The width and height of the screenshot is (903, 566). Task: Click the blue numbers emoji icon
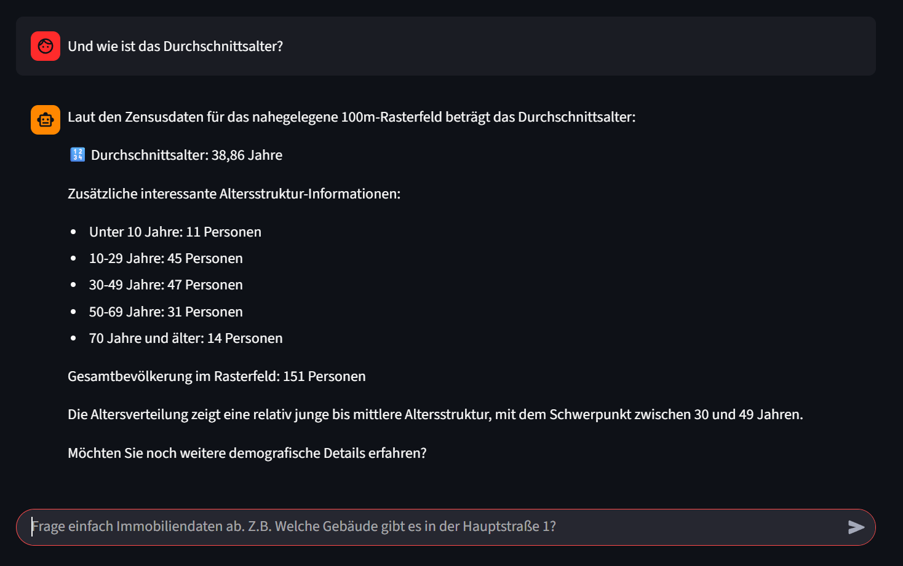tap(78, 155)
